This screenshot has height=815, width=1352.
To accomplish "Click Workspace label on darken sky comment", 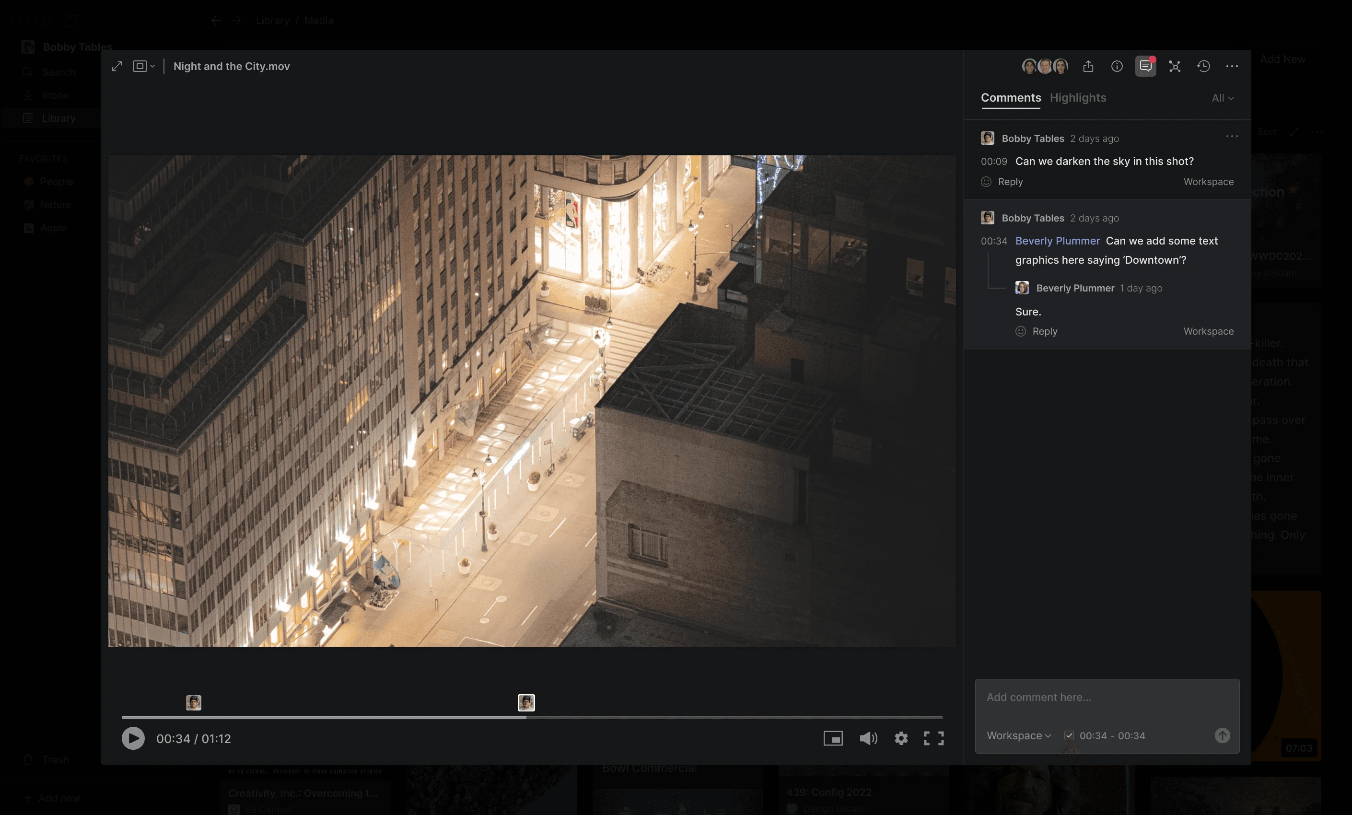I will [1208, 182].
